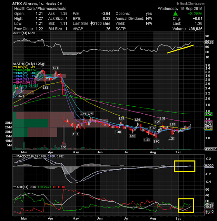Click the green 1.52 EMA tag on right axis
This screenshot has width=217, height=221.
(x=208, y=114)
